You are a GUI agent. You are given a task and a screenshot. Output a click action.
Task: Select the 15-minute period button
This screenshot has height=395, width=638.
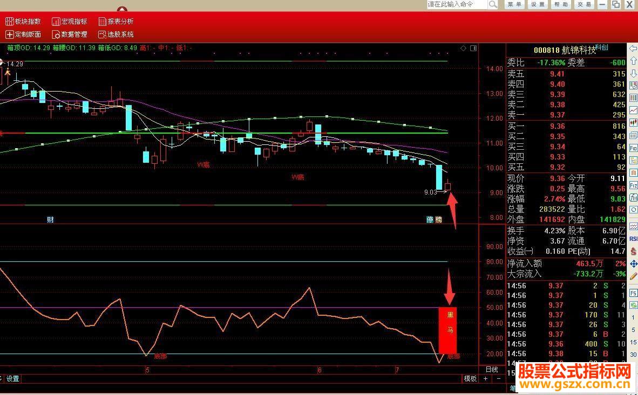(x=633, y=343)
